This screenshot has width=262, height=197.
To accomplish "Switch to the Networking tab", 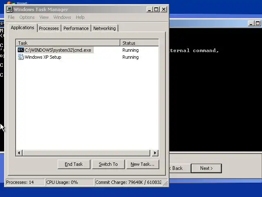I will [104, 28].
